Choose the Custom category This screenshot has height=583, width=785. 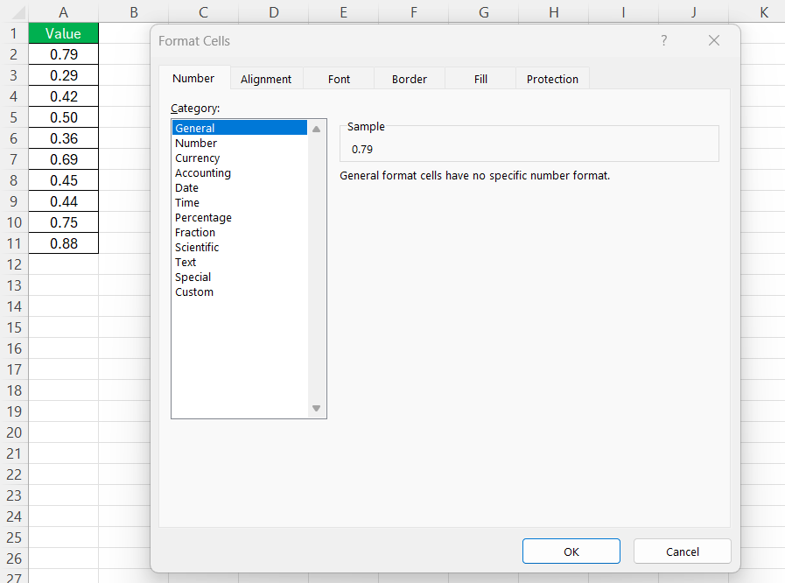[240, 292]
